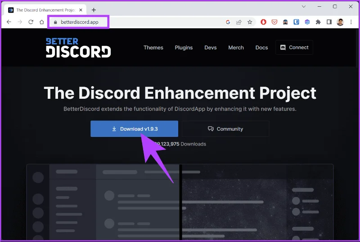The height and width of the screenshot is (242, 360).
Task: Open the profile avatar menu
Action: pyautogui.click(x=340, y=22)
